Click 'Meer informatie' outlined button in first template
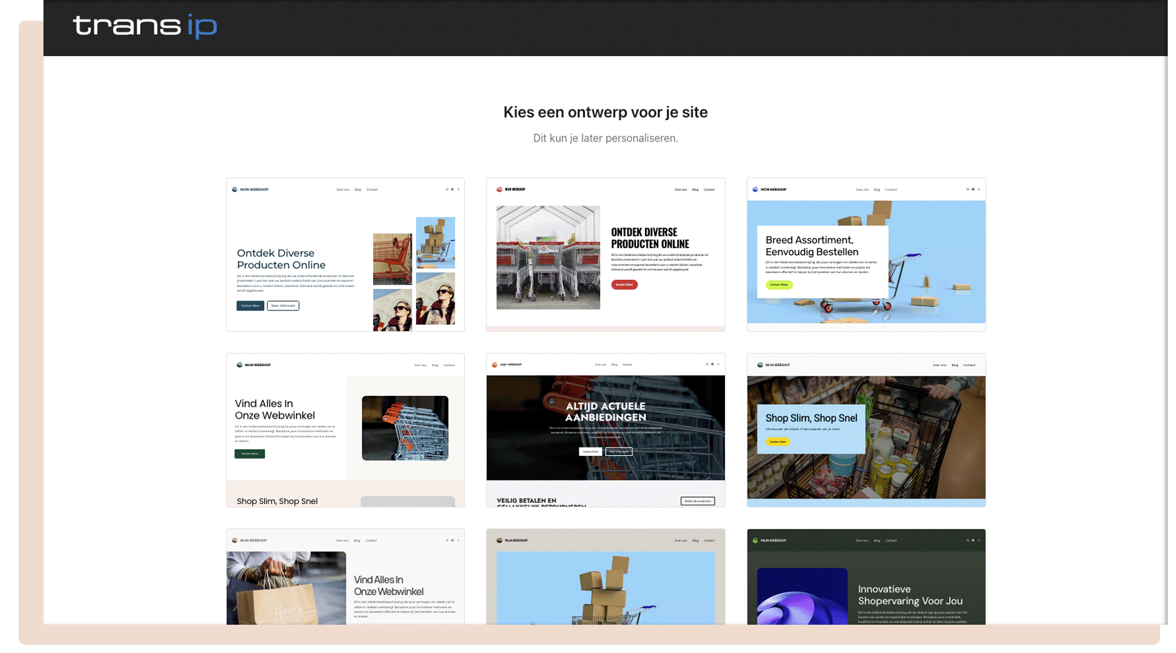1176x653 pixels. 283,305
